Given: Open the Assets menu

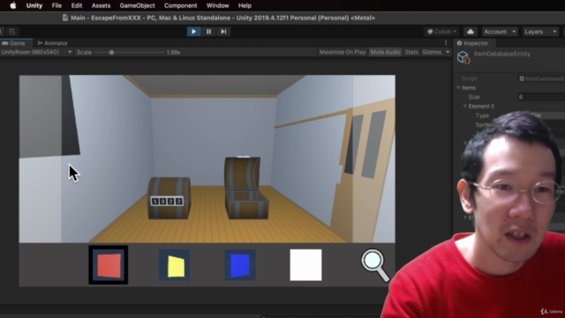Looking at the screenshot, I should pos(101,5).
